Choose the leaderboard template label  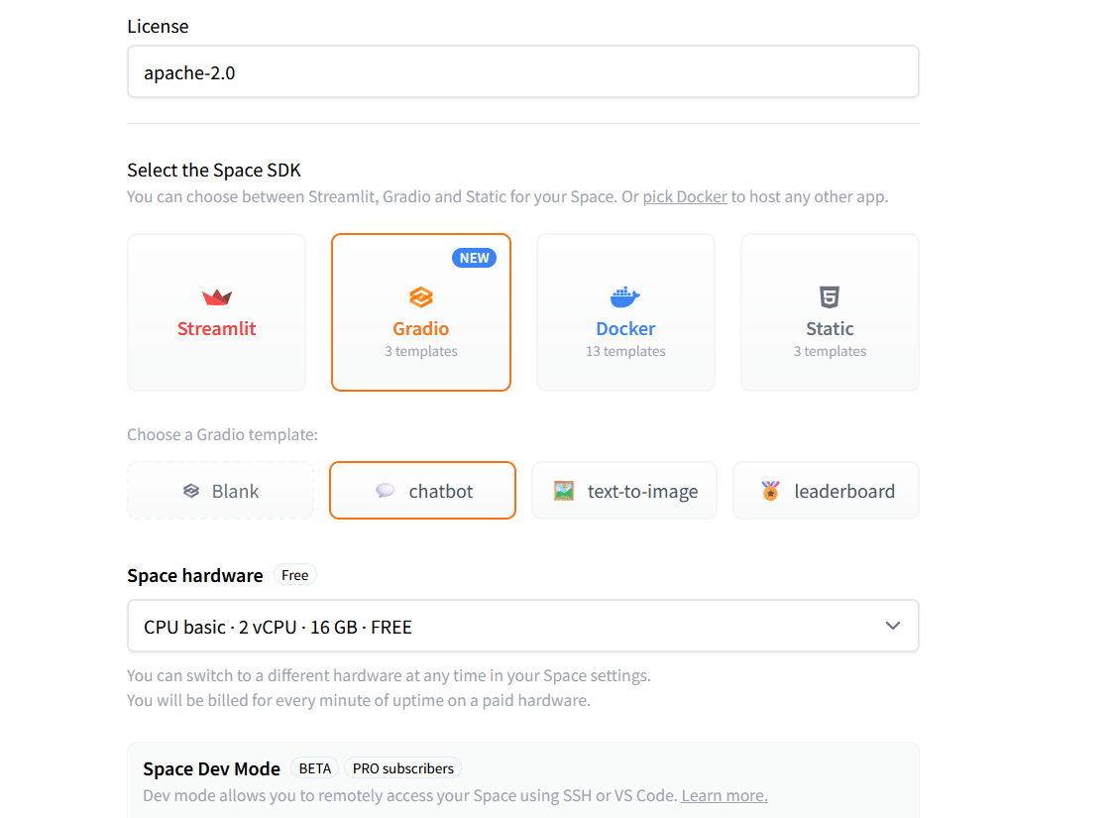844,491
